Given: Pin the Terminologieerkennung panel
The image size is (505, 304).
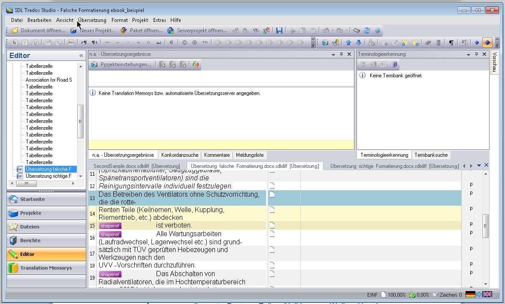Looking at the screenshot, I should pyautogui.click(x=476, y=54).
